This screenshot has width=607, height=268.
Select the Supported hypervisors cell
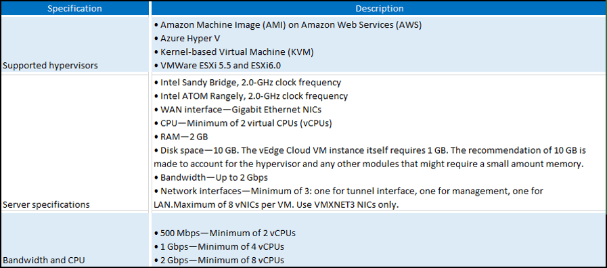pyautogui.click(x=74, y=45)
